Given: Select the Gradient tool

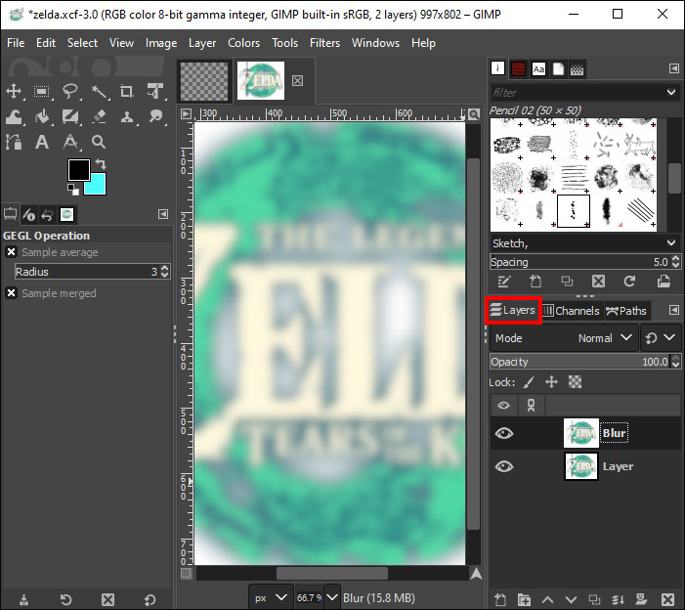Looking at the screenshot, I should [x=70, y=116].
